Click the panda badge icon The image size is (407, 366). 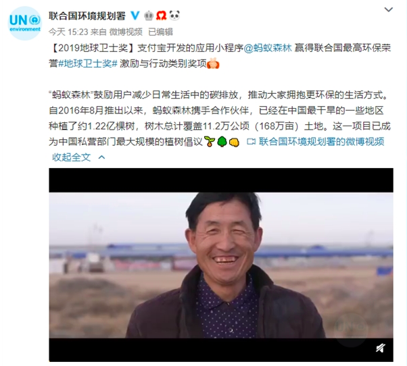pos(174,16)
